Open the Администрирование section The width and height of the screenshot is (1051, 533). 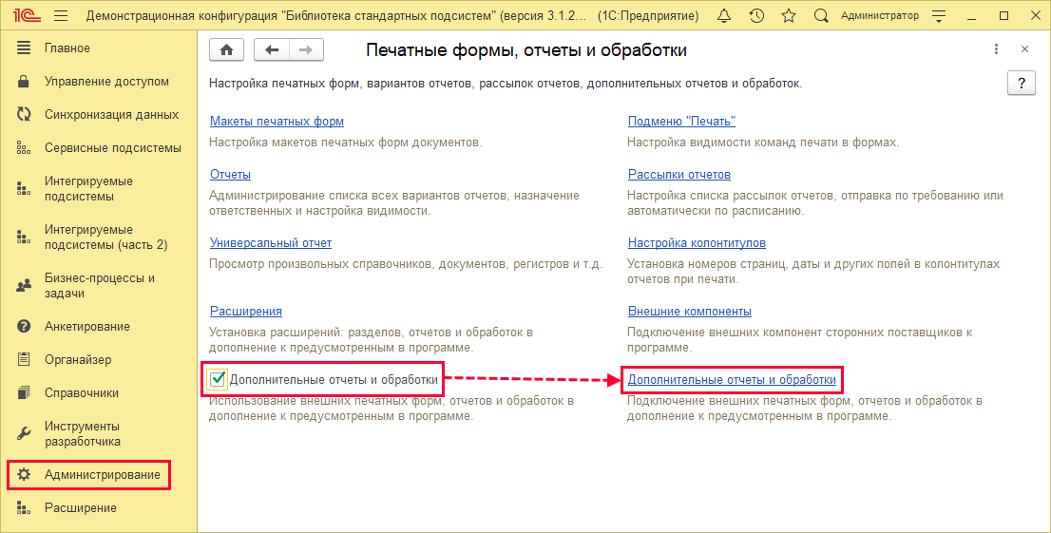[x=102, y=474]
